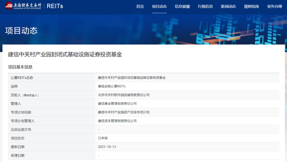The height and width of the screenshot is (162, 287).
Task: Click the update date 2021-10-13
Action: click(x=107, y=147)
